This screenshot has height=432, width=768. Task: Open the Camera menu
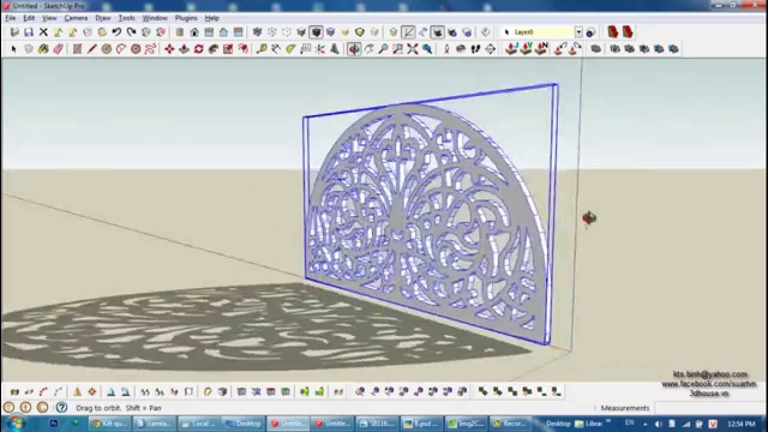(76, 18)
